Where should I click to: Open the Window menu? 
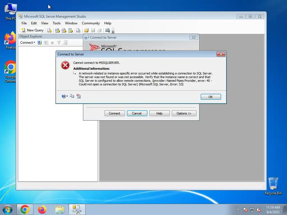pos(71,23)
